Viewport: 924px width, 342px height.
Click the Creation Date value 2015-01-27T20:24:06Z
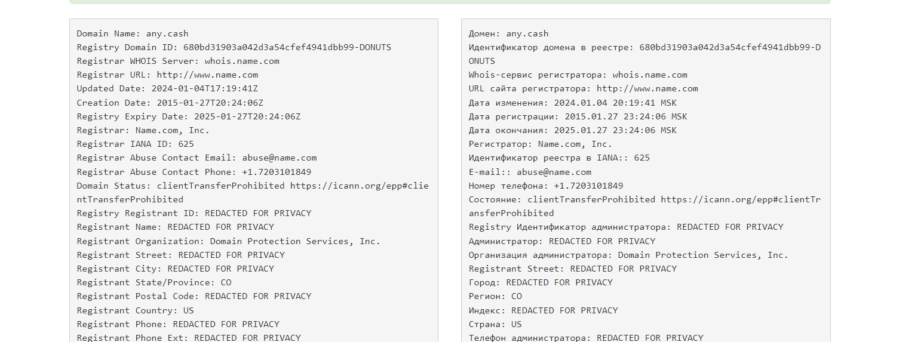(210, 103)
